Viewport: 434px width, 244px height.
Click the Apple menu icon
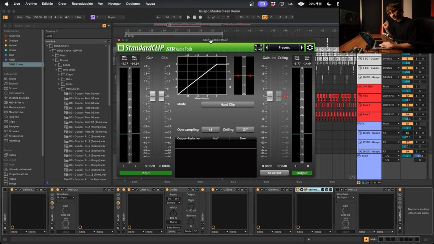click(x=6, y=4)
